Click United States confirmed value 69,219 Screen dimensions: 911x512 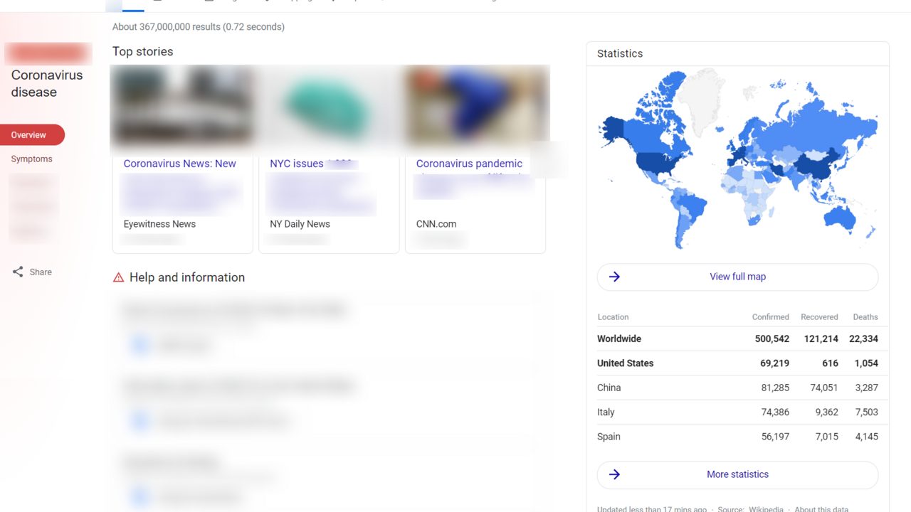(x=775, y=363)
